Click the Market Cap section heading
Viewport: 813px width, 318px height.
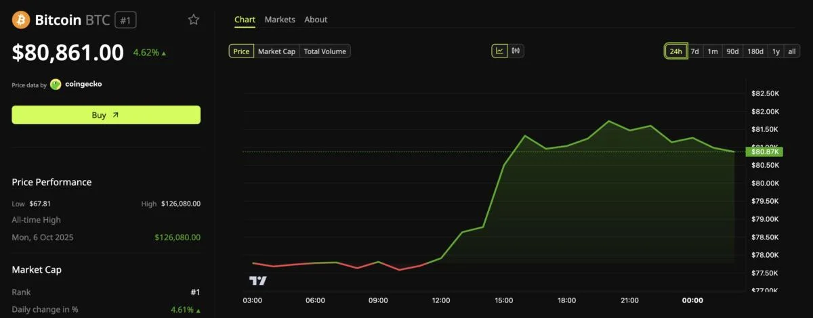click(37, 270)
